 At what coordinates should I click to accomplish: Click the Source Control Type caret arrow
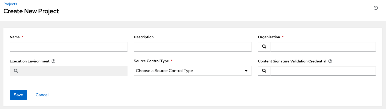(246, 71)
